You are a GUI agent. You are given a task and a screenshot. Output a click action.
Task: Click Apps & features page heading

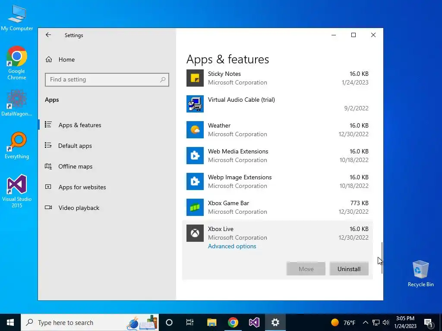[x=228, y=59]
